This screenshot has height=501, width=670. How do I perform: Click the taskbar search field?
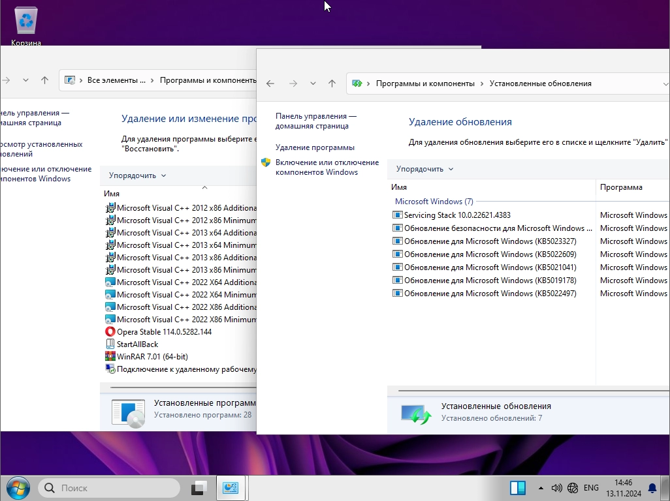[x=109, y=488]
